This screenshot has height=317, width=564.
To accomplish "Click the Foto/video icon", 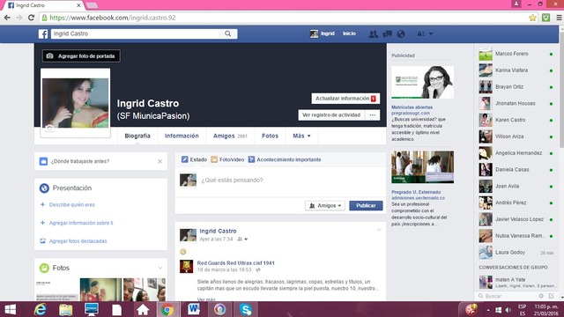I will [214, 159].
